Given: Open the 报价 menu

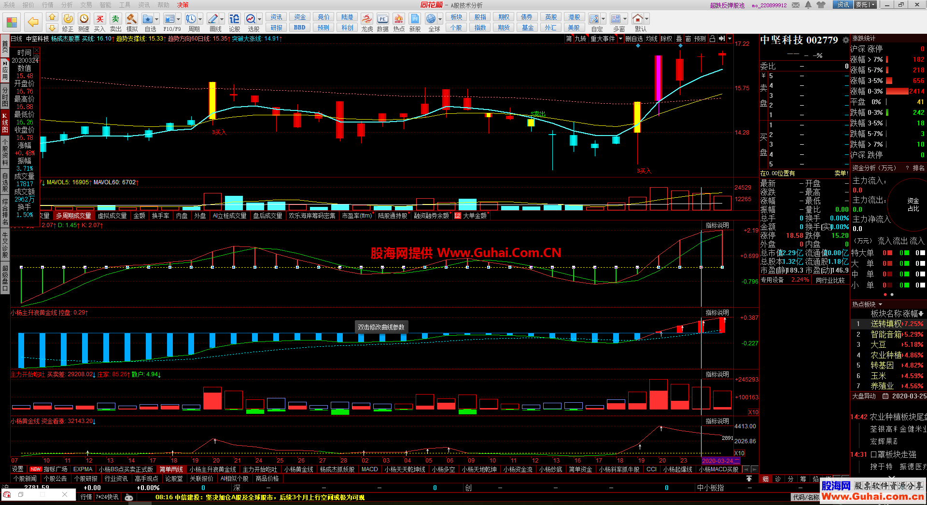Looking at the screenshot, I should tap(28, 5).
